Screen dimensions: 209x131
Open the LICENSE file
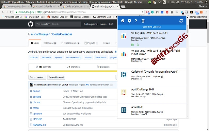[x=37, y=119]
